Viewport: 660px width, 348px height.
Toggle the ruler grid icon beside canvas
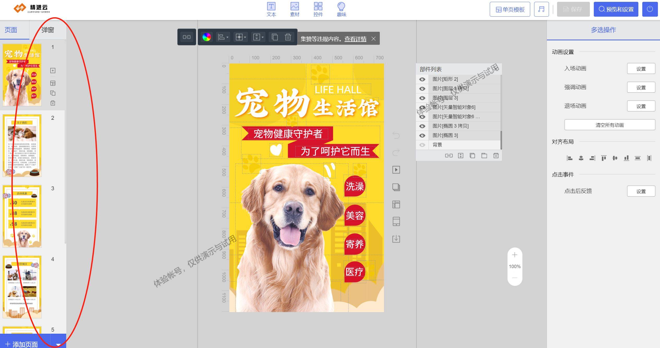[396, 204]
